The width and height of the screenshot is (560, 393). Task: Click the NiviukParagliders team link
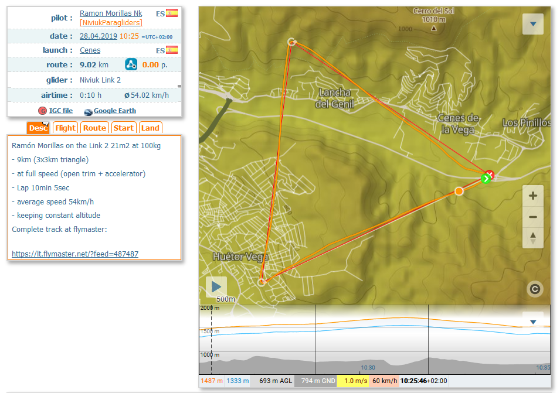pyautogui.click(x=111, y=23)
